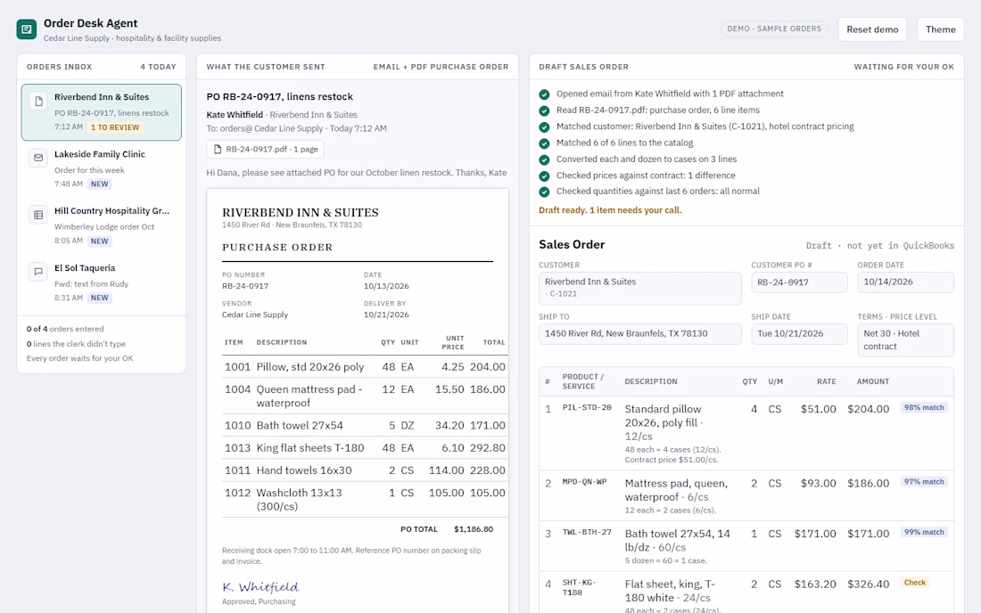
Task: Open the Lakeside Family Clinic order
Action: click(x=102, y=168)
